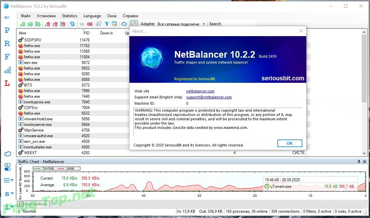Viewport: 370px width, 218px height.
Task: Click the rules editor window icon
Action: coord(114,24)
